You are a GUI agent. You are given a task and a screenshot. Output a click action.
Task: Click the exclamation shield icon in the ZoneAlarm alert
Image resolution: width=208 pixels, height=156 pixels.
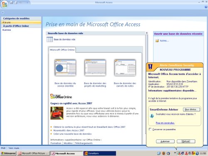pos(150,67)
